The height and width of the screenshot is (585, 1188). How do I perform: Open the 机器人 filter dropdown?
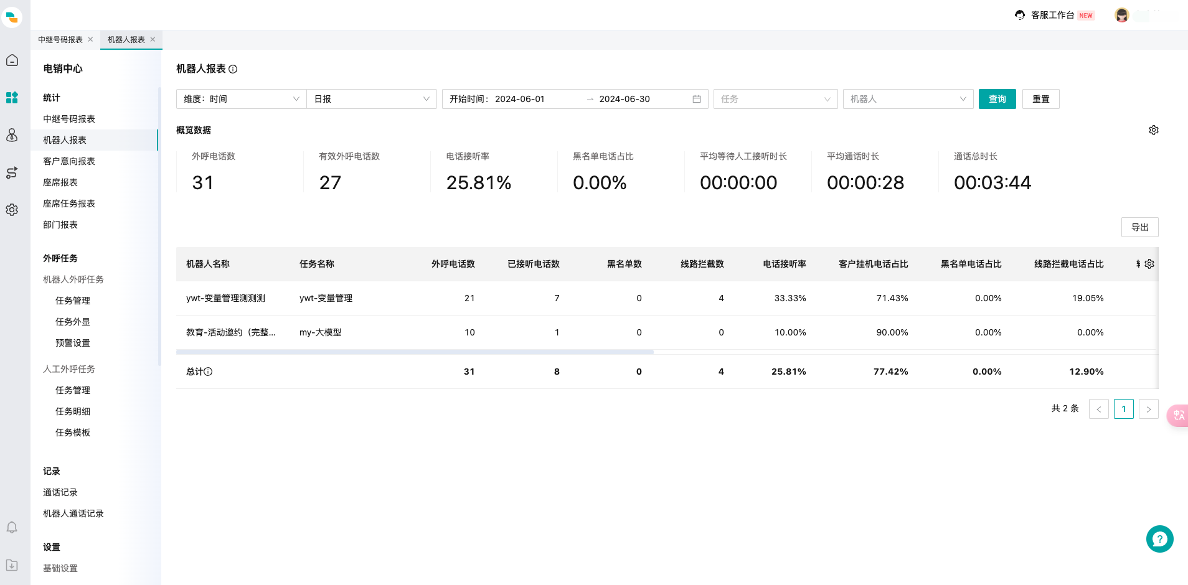pos(908,99)
